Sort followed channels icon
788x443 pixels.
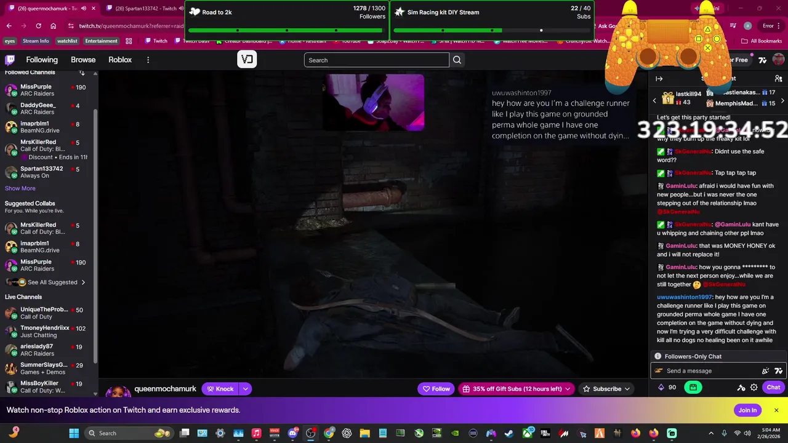(82, 73)
